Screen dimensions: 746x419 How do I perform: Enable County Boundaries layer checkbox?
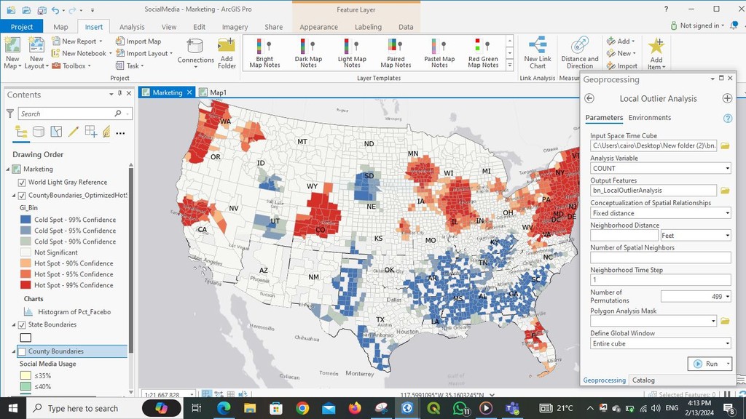[x=21, y=351]
